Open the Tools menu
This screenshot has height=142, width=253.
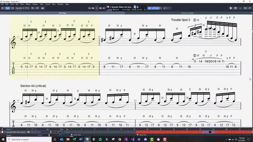(x=42, y=4)
